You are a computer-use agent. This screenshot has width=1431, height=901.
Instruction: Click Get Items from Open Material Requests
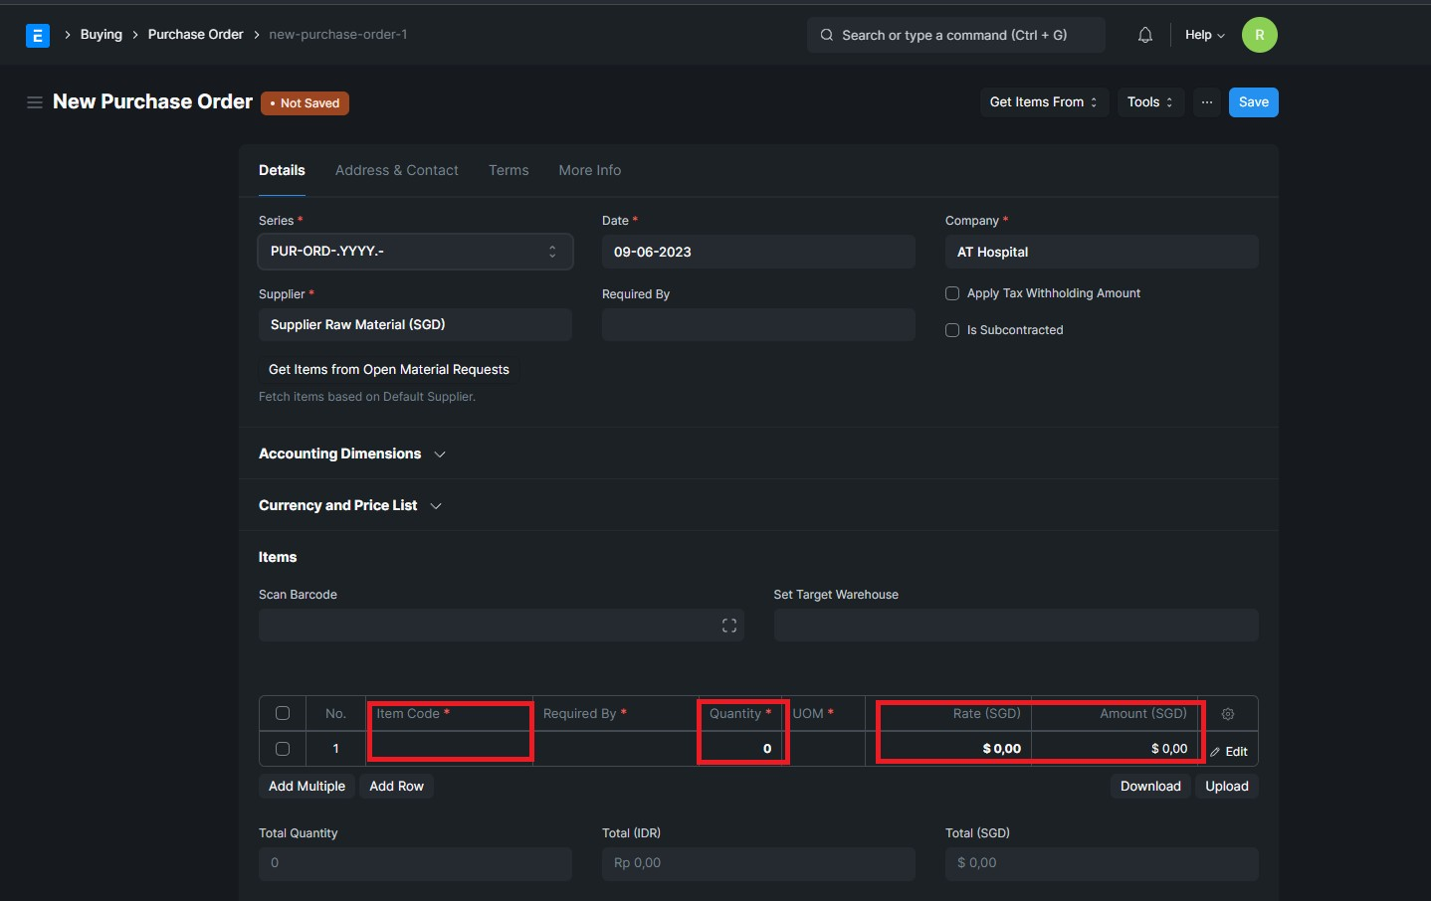388,369
